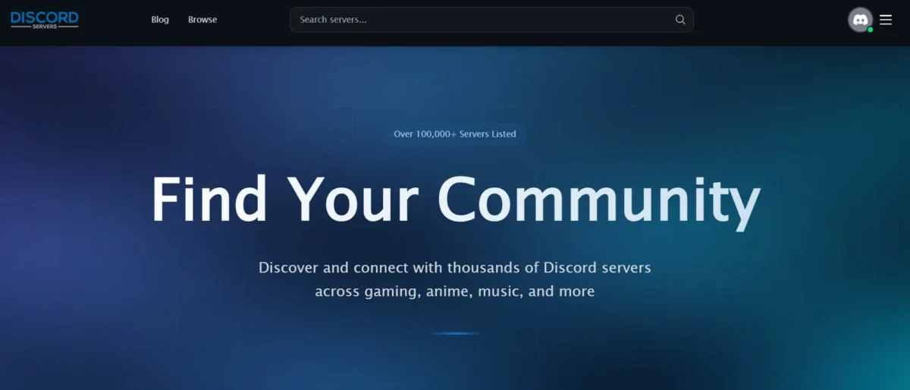Click the across gaming, anime, music line

tap(455, 291)
